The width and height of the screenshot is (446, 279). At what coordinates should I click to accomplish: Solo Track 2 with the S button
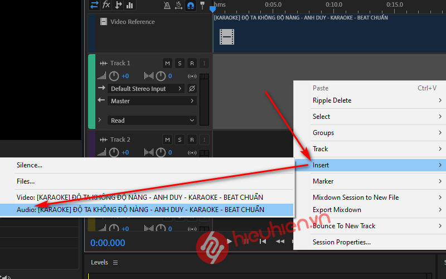tap(180, 140)
